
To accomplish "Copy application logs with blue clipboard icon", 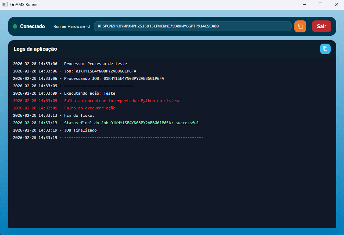I will (325, 49).
